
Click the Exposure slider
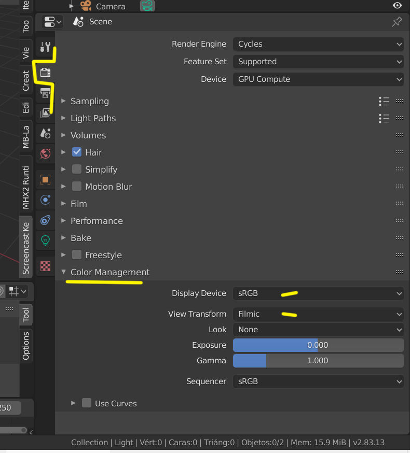point(318,345)
